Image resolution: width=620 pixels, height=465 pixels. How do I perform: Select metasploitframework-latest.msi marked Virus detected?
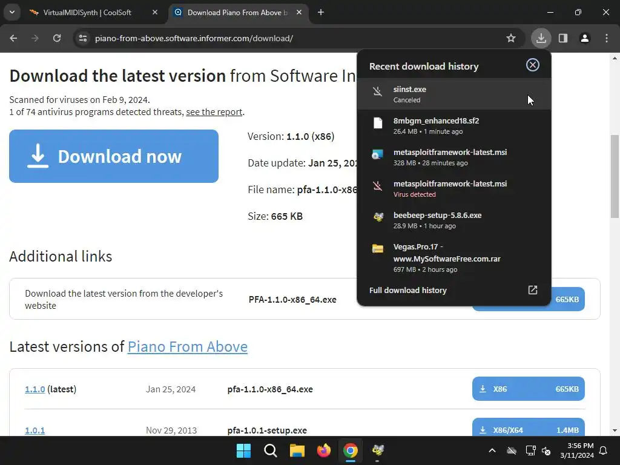pos(454,189)
